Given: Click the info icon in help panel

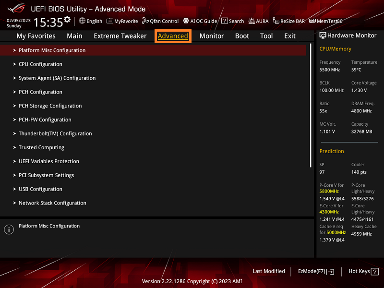Looking at the screenshot, I should click(x=9, y=229).
